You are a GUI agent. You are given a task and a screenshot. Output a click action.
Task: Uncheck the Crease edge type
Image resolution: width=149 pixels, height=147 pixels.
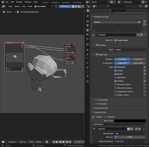coord(115,71)
